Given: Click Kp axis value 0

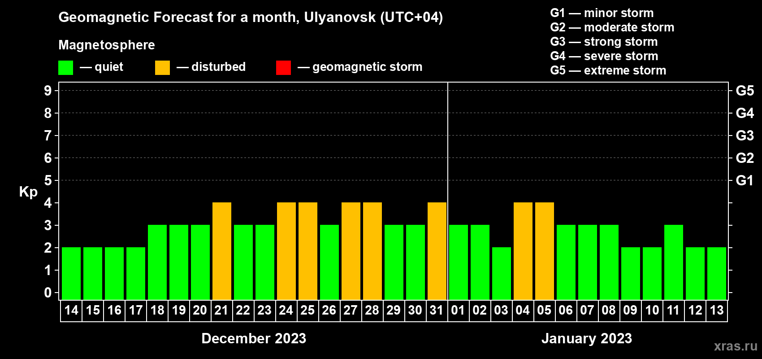Looking at the screenshot, I should click(48, 293).
